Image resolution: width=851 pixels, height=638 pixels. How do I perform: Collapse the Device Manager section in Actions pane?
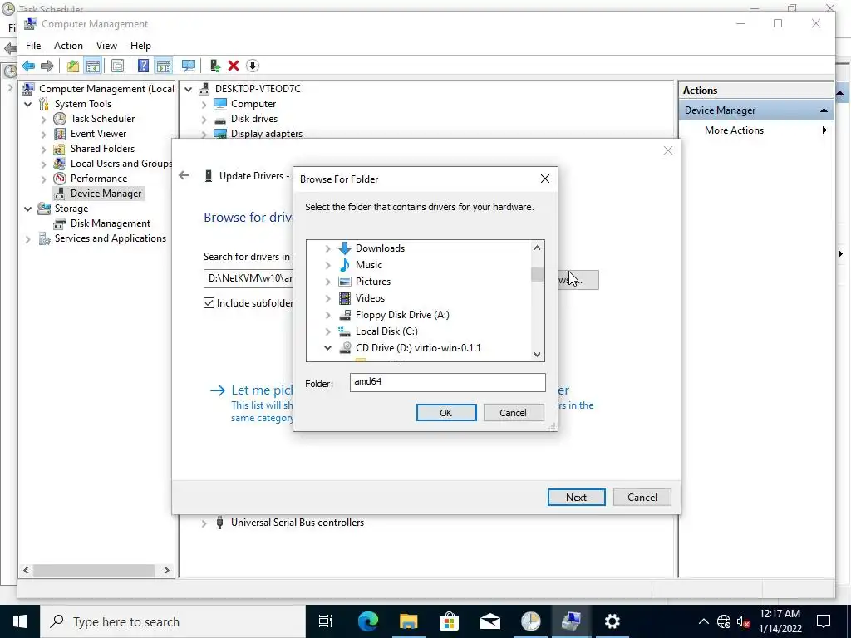(x=824, y=110)
